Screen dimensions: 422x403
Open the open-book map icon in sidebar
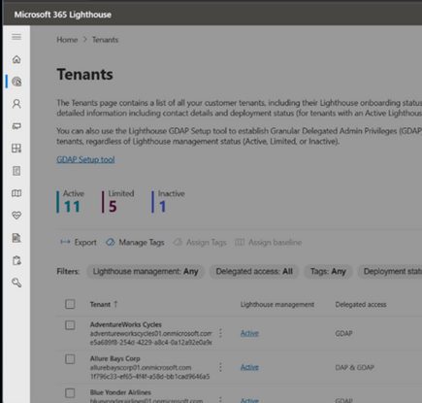coord(16,193)
